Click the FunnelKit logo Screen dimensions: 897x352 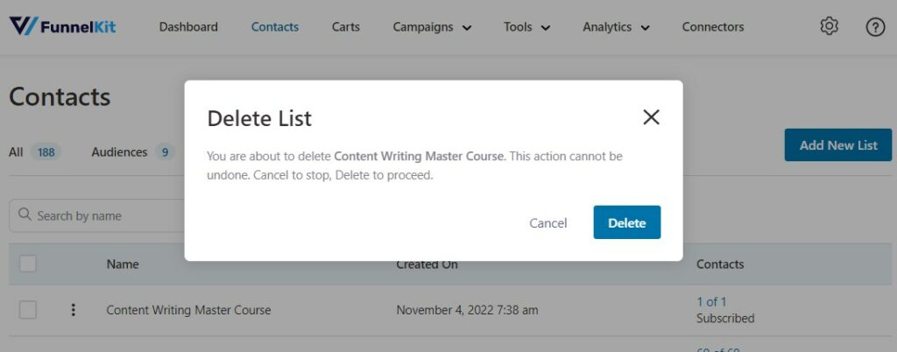pos(63,26)
